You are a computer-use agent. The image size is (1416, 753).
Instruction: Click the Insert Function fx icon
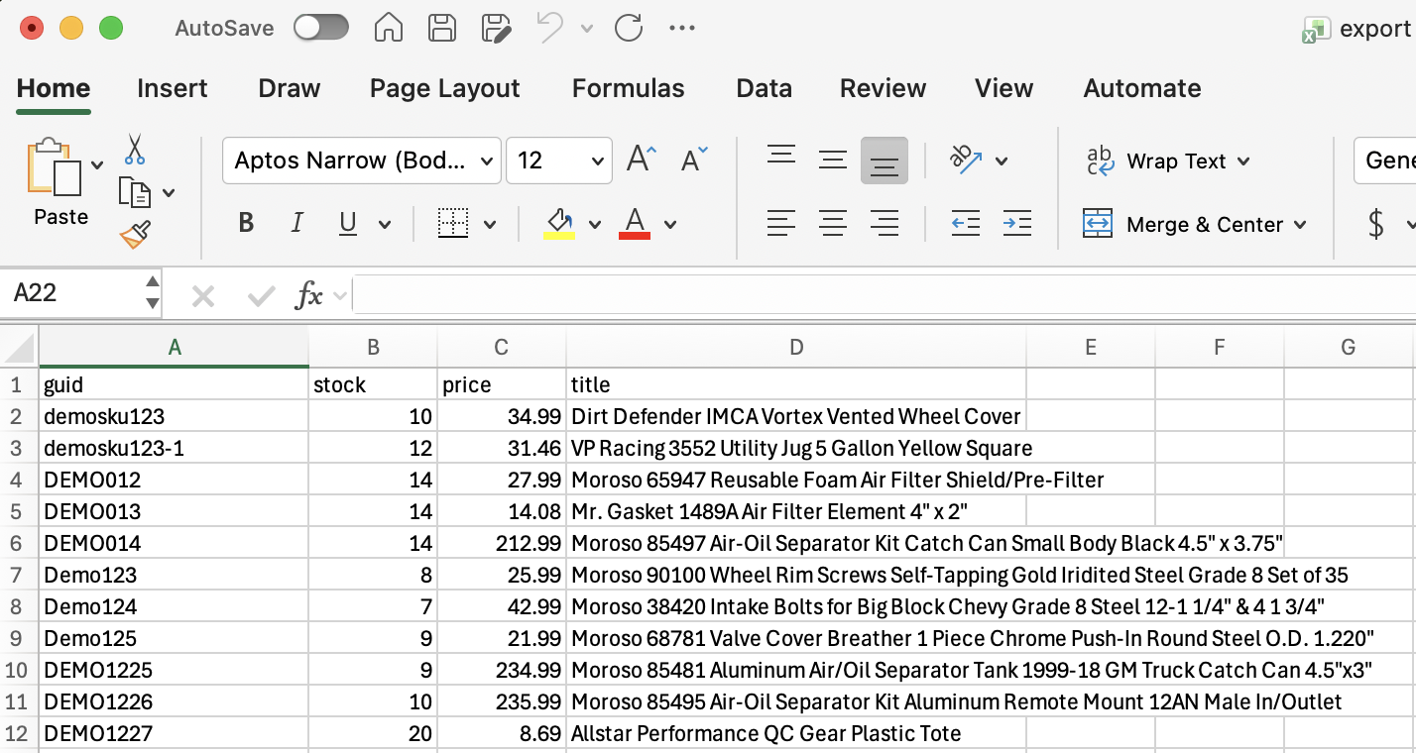pos(310,295)
